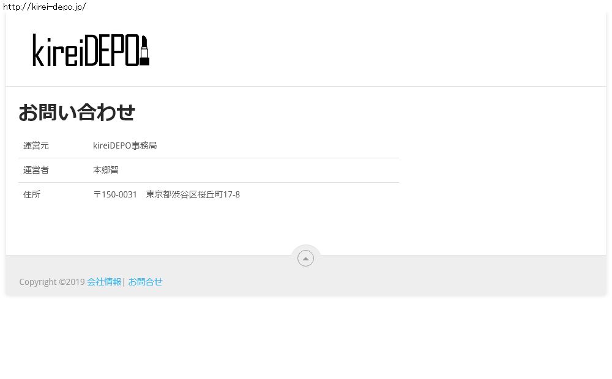Click the operator name 本郷智
612x379 pixels.
pyautogui.click(x=106, y=170)
